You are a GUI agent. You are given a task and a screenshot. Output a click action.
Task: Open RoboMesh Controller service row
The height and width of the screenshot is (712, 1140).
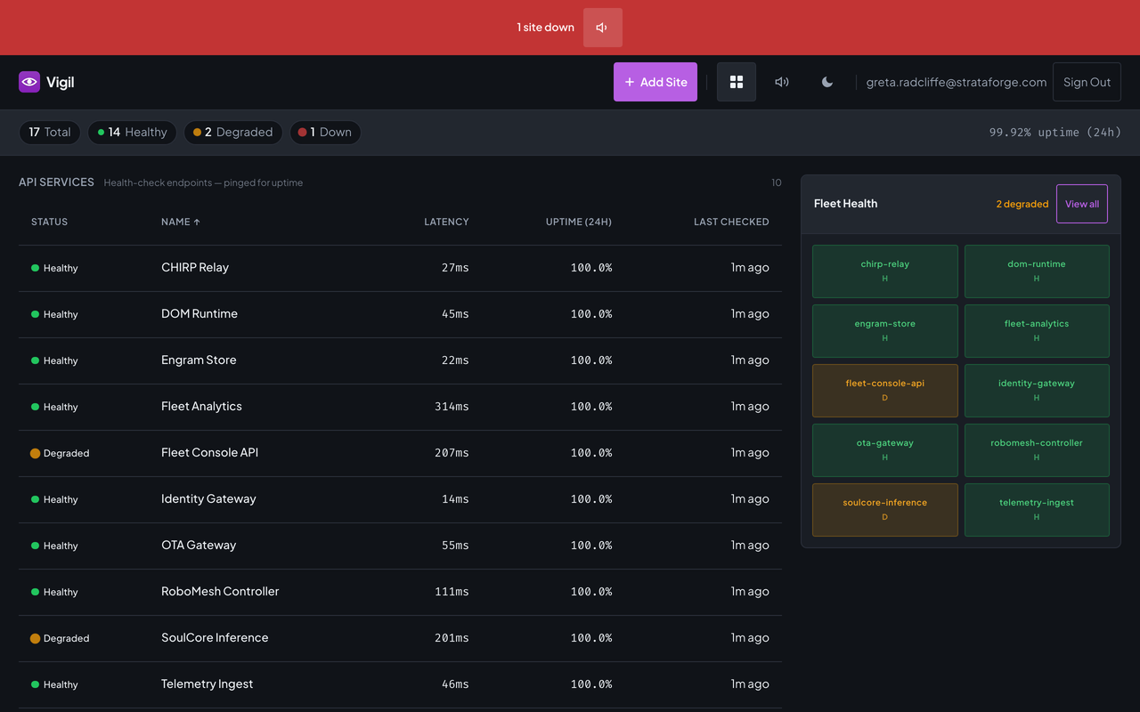pos(400,592)
